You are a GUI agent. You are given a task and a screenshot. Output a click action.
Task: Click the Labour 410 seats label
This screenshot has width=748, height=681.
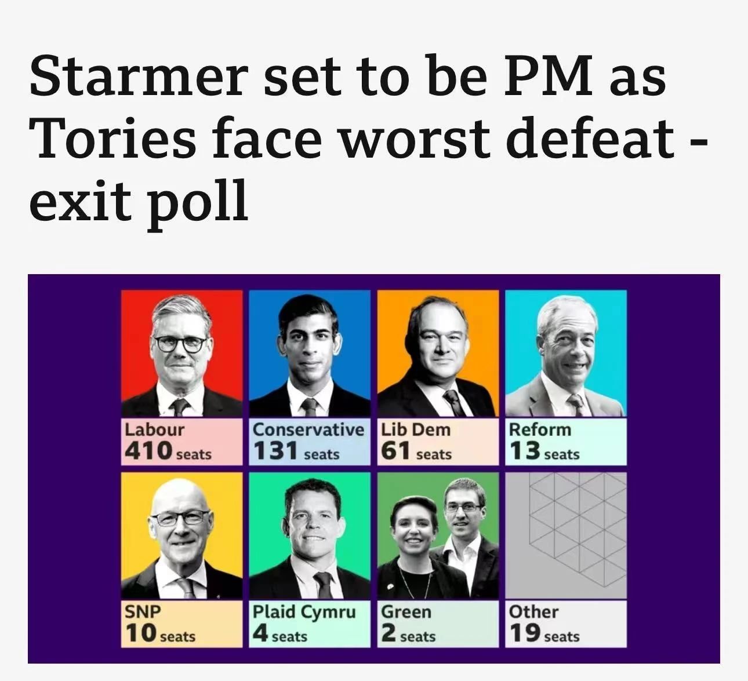click(181, 442)
